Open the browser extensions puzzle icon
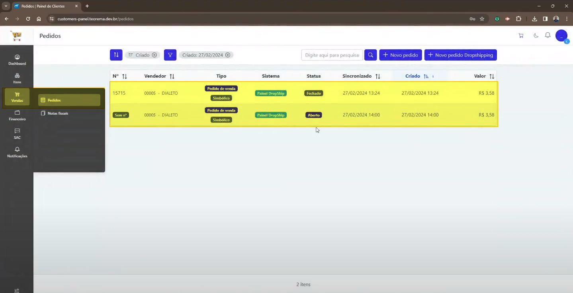Viewport: 573px width, 293px height. 518,19
